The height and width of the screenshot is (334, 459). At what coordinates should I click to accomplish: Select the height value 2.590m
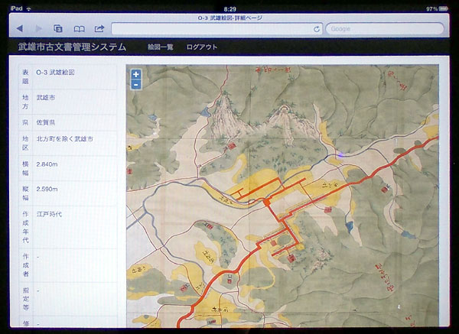tap(47, 190)
